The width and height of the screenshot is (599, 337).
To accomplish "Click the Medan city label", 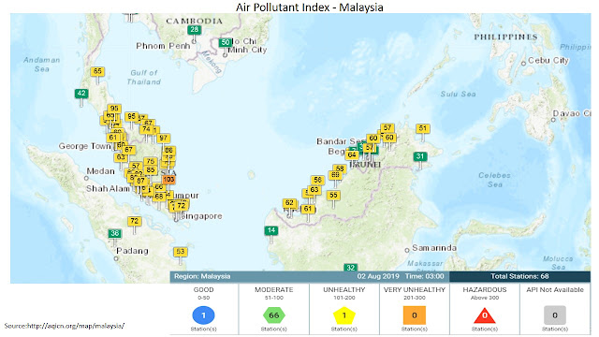I will [101, 171].
